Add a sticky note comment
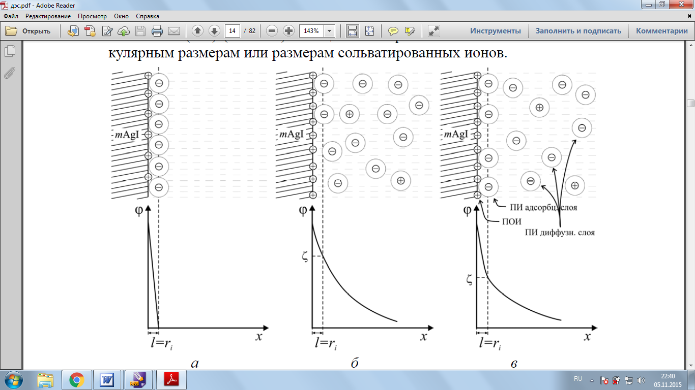 393,31
